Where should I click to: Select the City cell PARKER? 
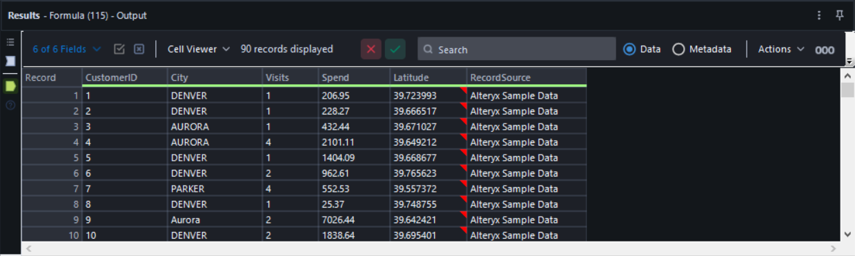pyautogui.click(x=215, y=189)
